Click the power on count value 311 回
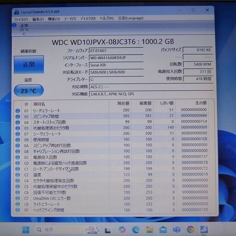 tap(198, 71)
